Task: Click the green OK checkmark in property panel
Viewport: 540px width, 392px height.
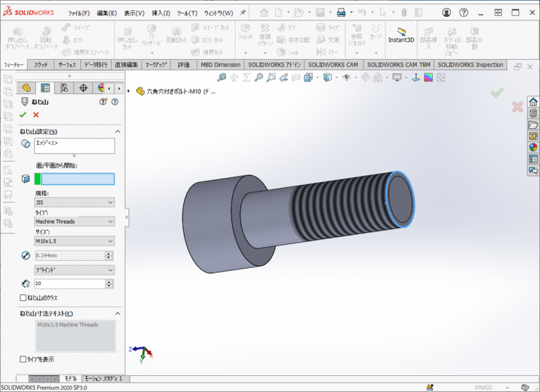Action: point(23,115)
